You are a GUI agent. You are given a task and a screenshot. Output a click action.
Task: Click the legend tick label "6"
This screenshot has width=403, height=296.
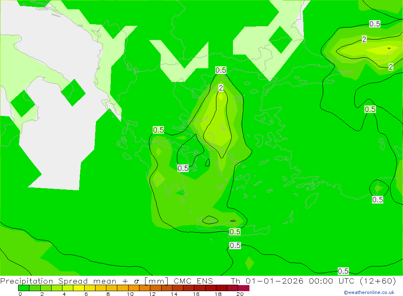coord(86,294)
